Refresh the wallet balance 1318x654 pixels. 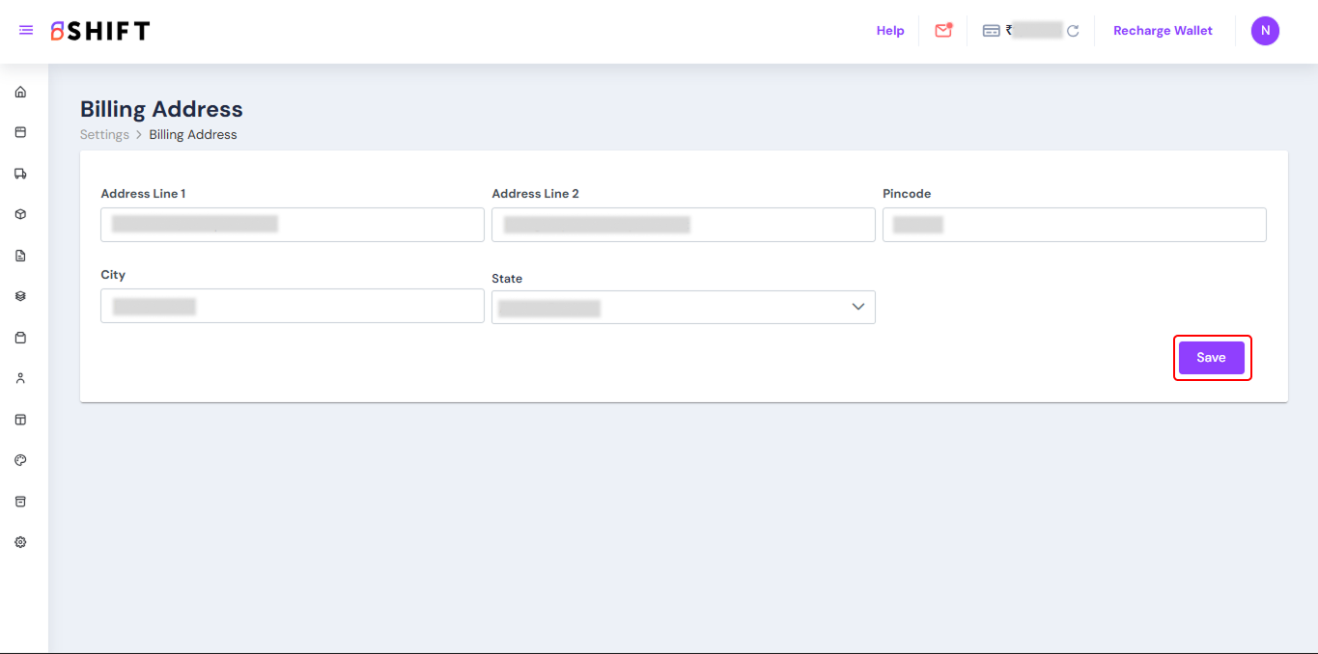pos(1073,31)
